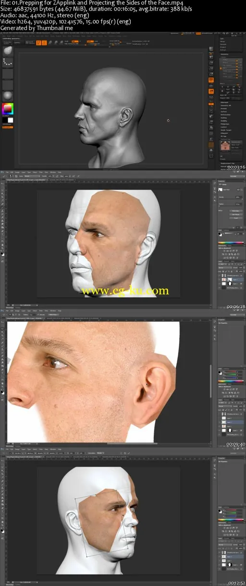Open Filter menu in the 00:06:28 Photoshop frame
Image resolution: width=246 pixels, height=586 pixels.
pyautogui.click(x=41, y=172)
